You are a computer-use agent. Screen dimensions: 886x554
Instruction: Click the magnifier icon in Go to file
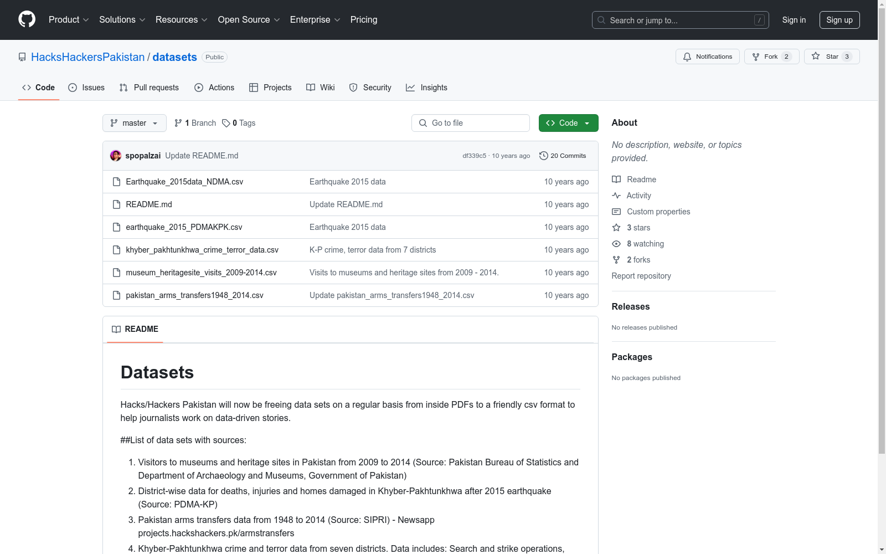coord(423,123)
